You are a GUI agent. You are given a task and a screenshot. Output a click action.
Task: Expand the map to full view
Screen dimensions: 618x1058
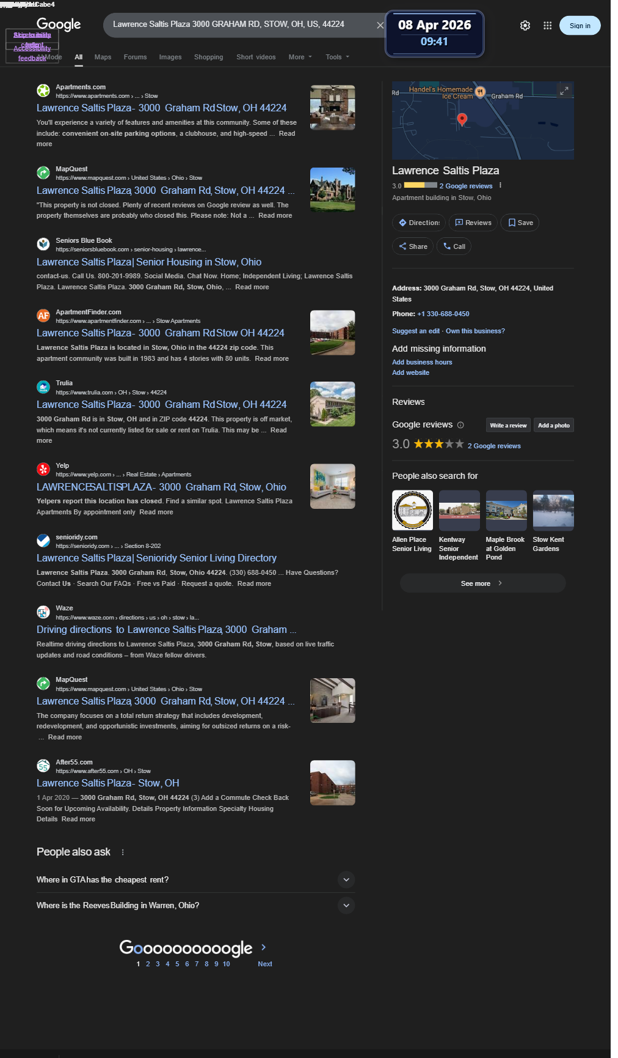click(564, 91)
